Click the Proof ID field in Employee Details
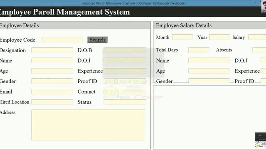Screen dimensions: 266x150 click(x=125, y=81)
